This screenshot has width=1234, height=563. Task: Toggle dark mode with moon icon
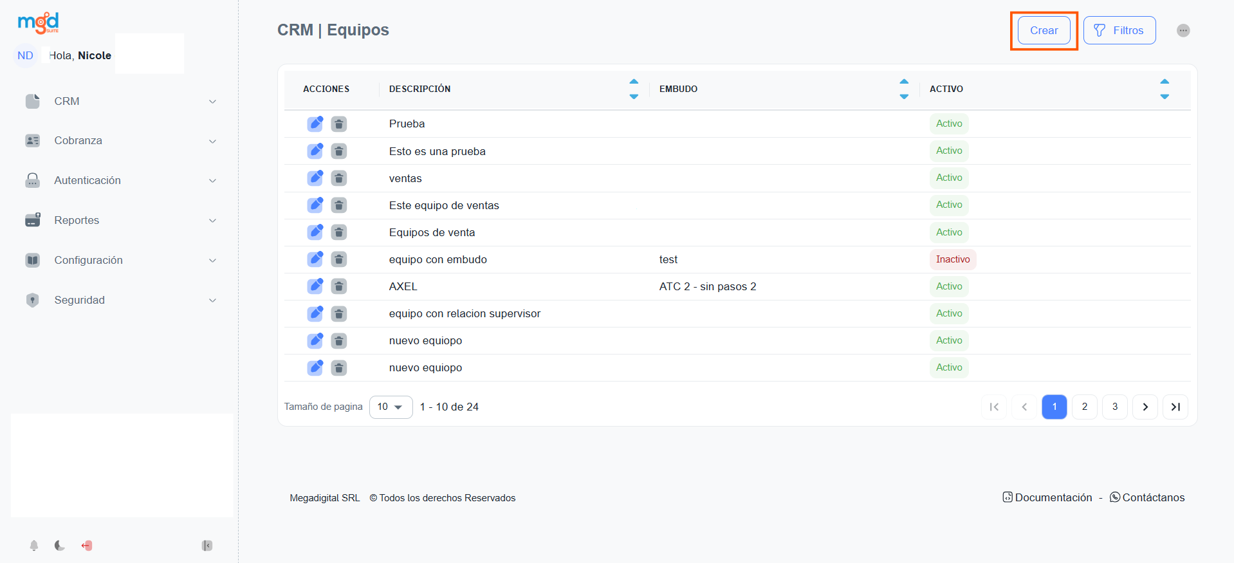[x=60, y=546]
